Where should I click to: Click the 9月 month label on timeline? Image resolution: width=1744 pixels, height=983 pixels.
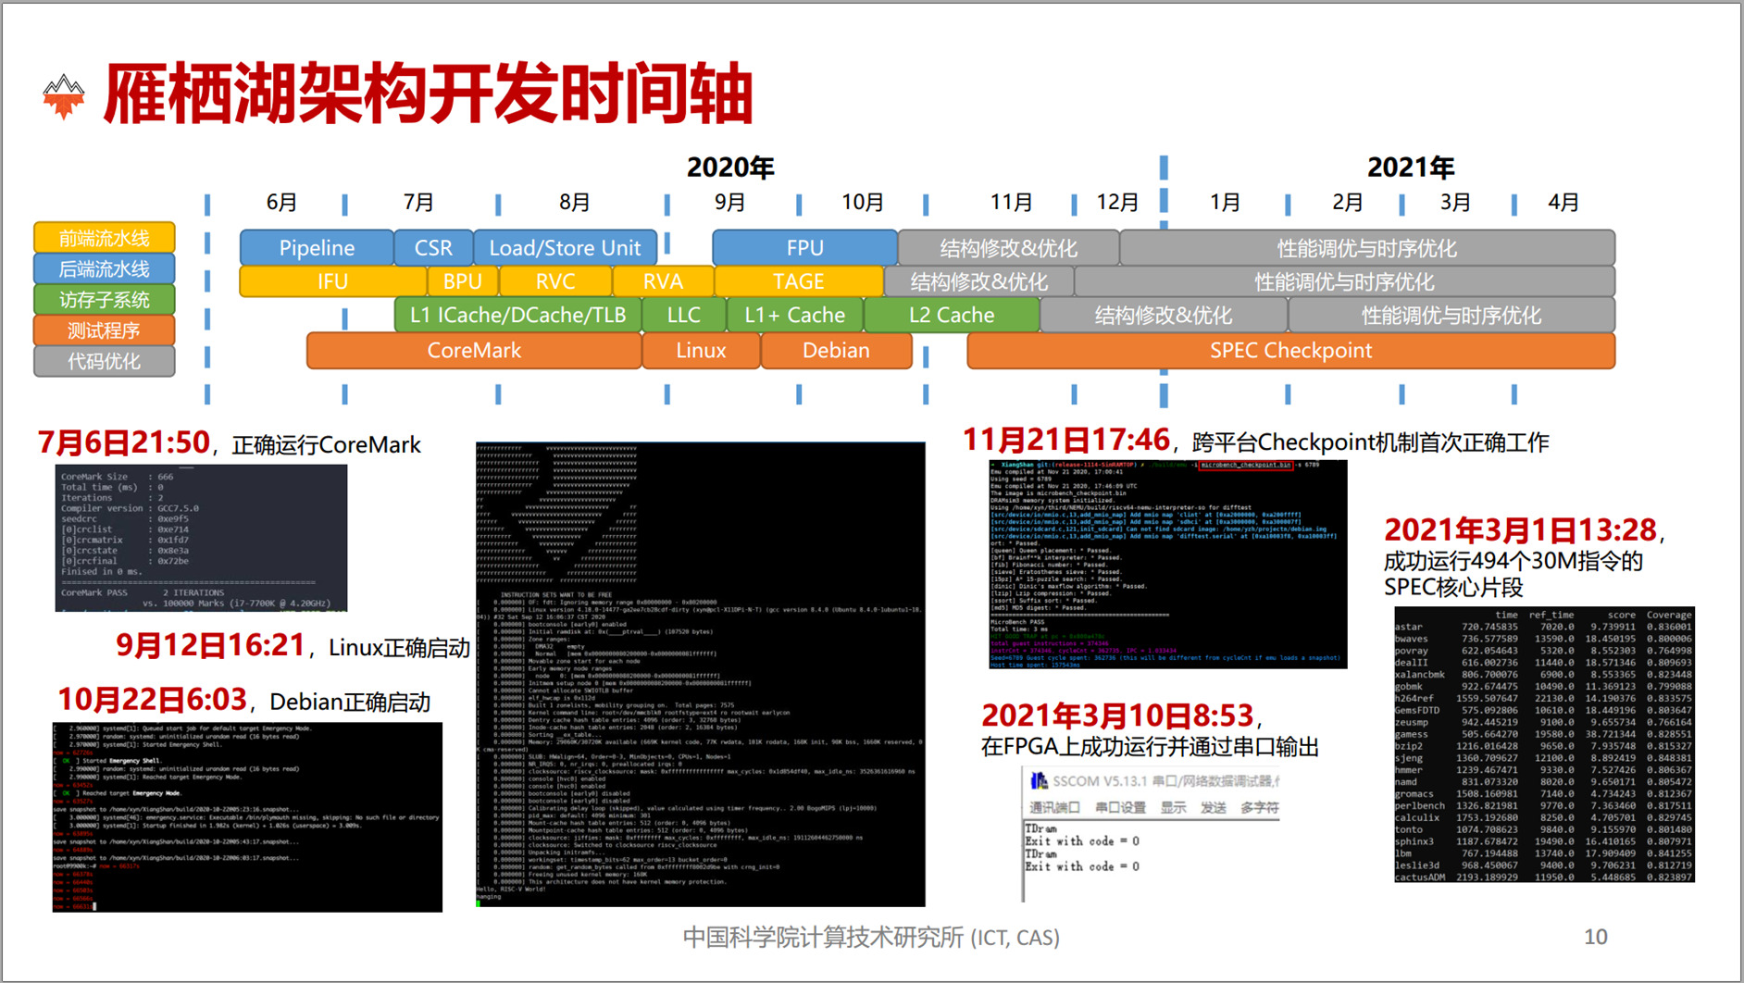coord(729,203)
